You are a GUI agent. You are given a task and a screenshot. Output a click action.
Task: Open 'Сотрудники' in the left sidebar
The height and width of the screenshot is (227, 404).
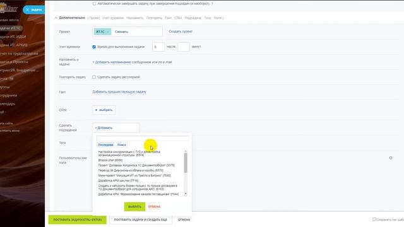point(8,95)
